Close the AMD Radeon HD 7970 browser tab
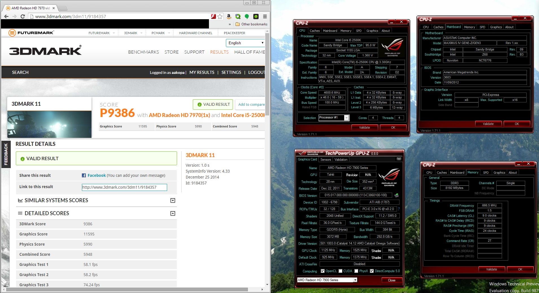The width and height of the screenshot is (539, 293). pyautogui.click(x=54, y=8)
